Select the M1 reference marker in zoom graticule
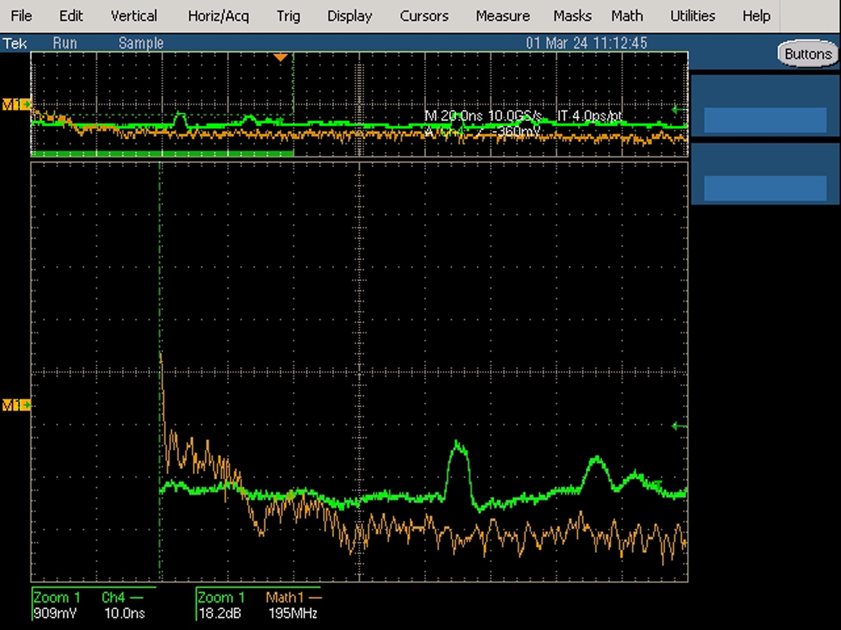Screen dimensions: 841x630 [16, 405]
